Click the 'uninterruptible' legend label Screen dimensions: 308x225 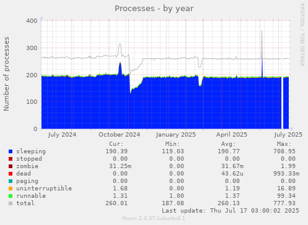(44, 189)
